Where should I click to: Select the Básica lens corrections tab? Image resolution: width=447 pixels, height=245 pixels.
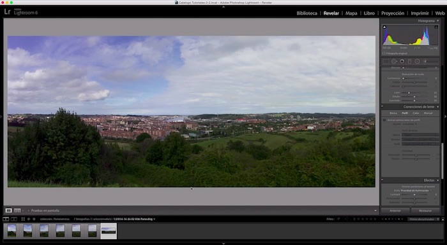[x=393, y=113]
